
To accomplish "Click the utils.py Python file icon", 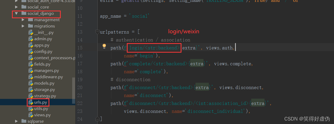I will pos(31,109).
